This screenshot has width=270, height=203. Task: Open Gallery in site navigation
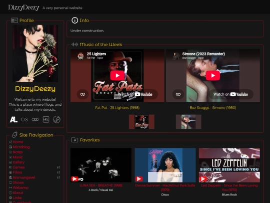18,162
